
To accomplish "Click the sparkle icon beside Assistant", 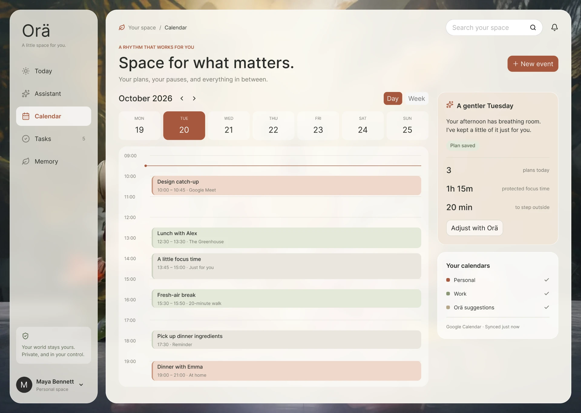I will tap(26, 93).
